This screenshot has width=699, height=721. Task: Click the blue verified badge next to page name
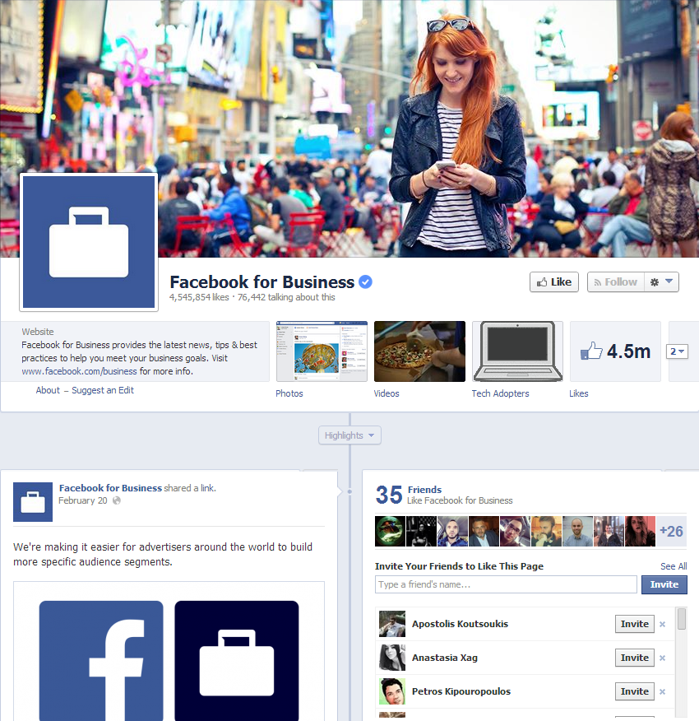(365, 281)
